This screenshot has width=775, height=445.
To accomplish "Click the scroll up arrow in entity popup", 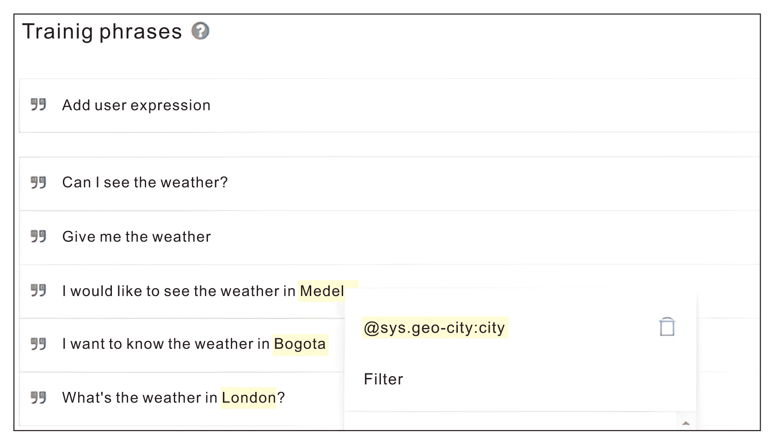I will (686, 423).
